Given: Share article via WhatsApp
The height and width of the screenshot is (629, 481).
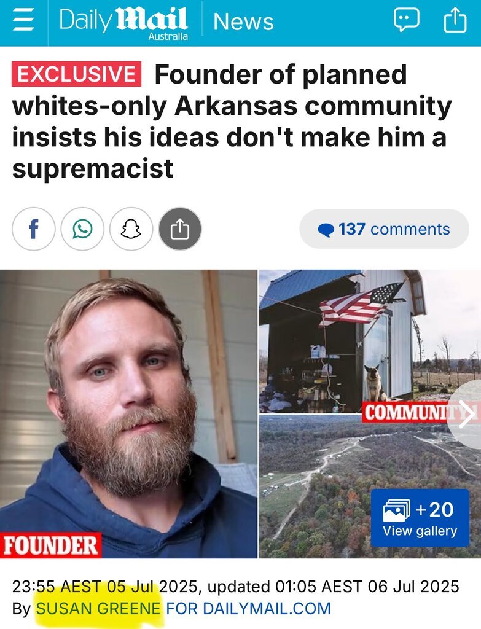Looking at the screenshot, I should (82, 229).
